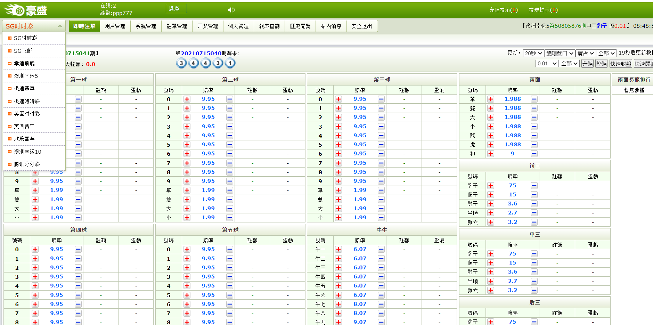653x325 pixels.
Task: Raise odds for 豹子 in 前三 table
Action: point(491,186)
